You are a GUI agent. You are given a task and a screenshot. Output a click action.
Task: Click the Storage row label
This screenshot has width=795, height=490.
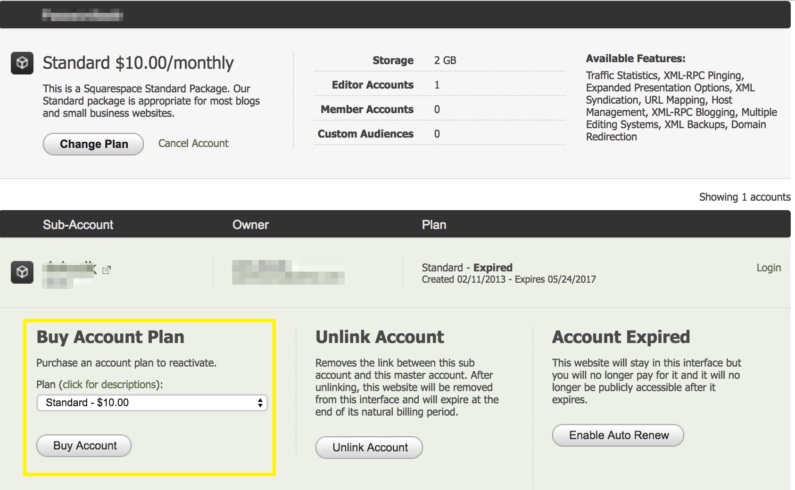[393, 60]
